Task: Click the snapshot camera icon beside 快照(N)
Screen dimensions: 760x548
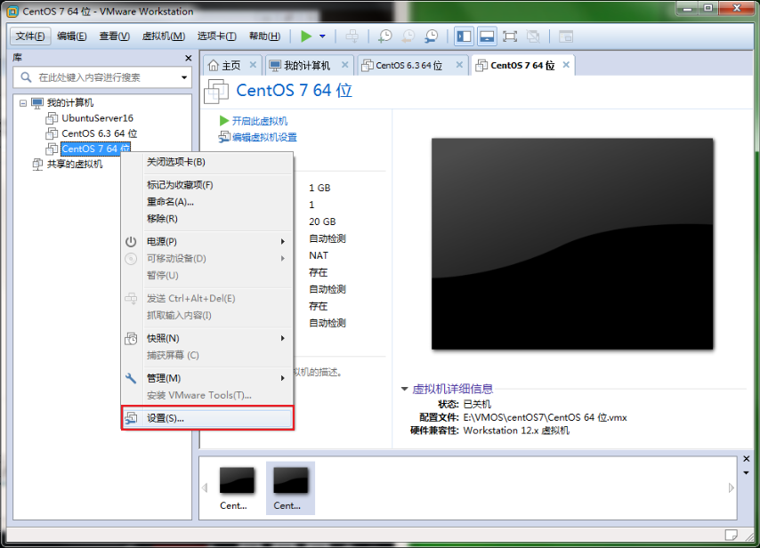Action: [x=131, y=339]
